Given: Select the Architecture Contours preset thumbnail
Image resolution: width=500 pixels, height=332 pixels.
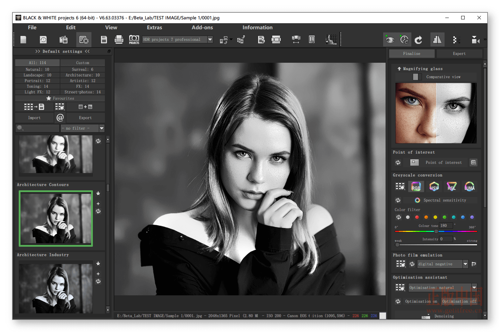Looking at the screenshot, I should pos(56,219).
